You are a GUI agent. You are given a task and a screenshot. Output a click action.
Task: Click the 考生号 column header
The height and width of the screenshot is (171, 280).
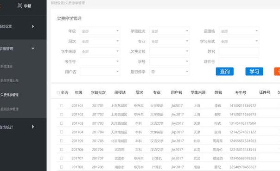pos(241,92)
